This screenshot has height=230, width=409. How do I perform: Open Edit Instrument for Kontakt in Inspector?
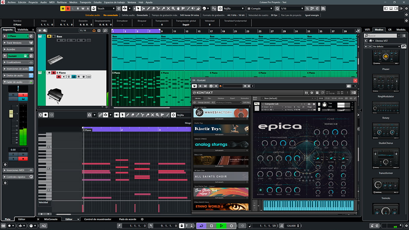tap(31, 56)
